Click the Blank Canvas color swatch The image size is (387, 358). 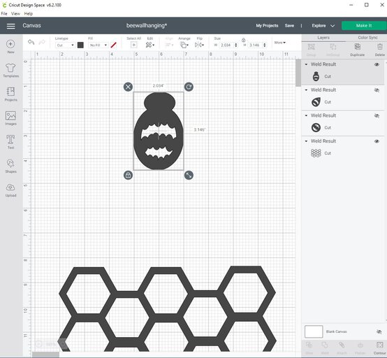314,331
